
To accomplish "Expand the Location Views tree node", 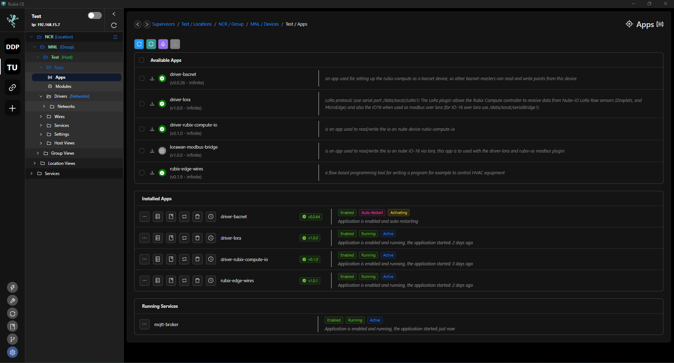I will tap(34, 163).
